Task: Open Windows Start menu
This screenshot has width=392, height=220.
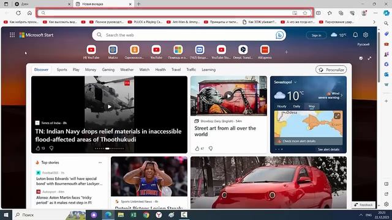Action: (6, 215)
